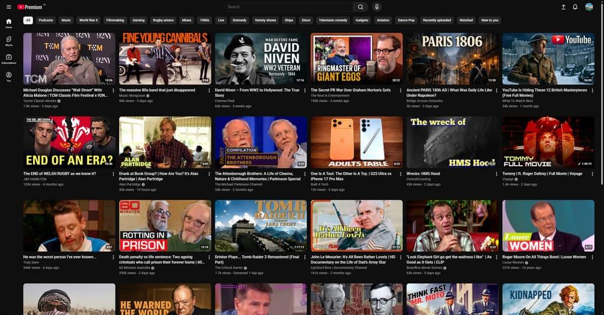Go to Shorts in sidebar

[9, 41]
